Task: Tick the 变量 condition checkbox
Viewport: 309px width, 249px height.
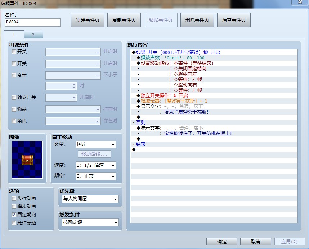Action: pyautogui.click(x=14, y=75)
